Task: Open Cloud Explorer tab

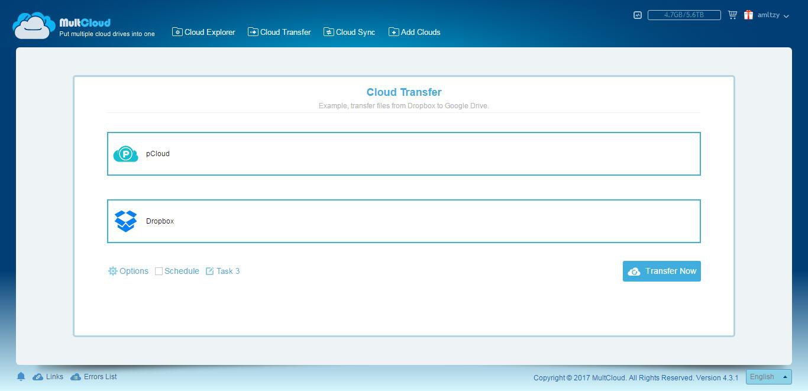Action: (203, 32)
